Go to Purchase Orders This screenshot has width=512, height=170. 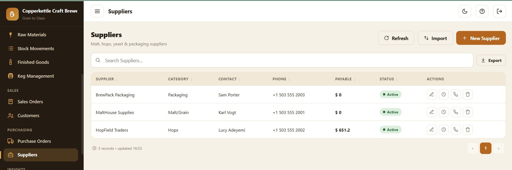tap(41, 141)
